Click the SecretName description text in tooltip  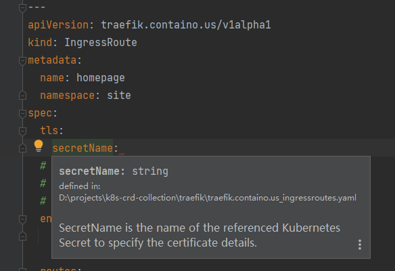coord(200,235)
